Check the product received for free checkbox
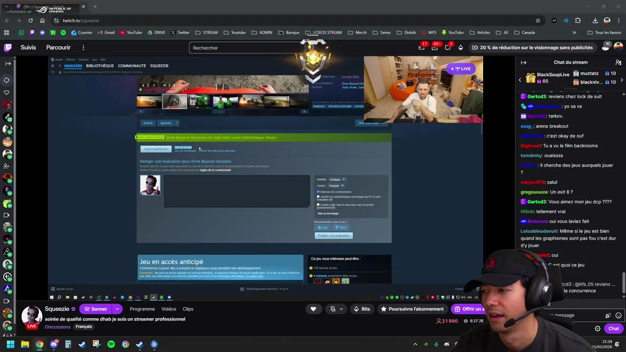Viewport: 626px width, 352px height. tap(318, 204)
